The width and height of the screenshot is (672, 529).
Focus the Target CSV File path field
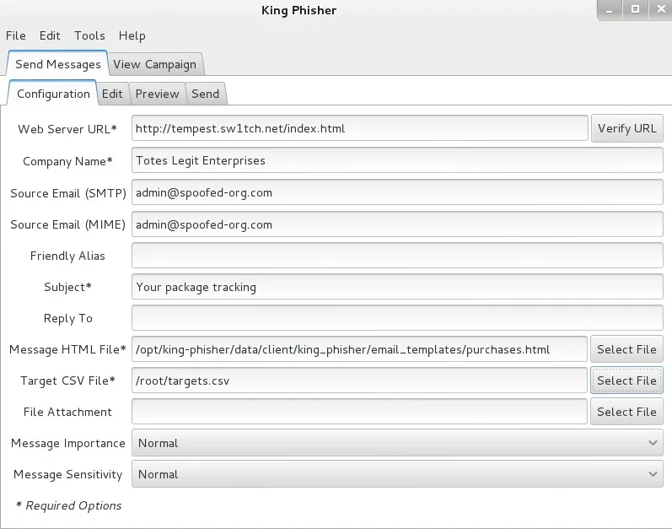click(x=359, y=381)
